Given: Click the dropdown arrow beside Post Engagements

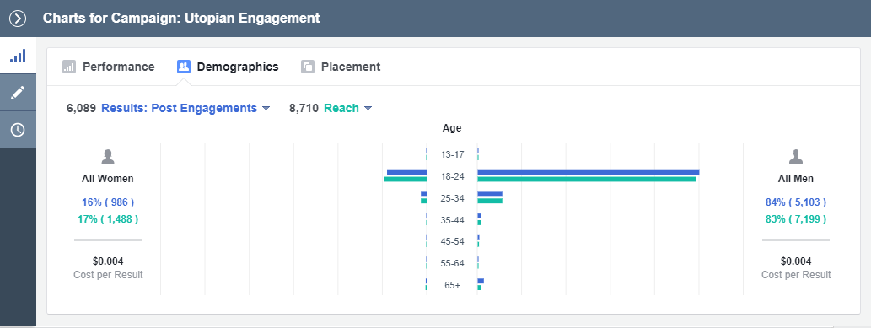Looking at the screenshot, I should tap(266, 109).
